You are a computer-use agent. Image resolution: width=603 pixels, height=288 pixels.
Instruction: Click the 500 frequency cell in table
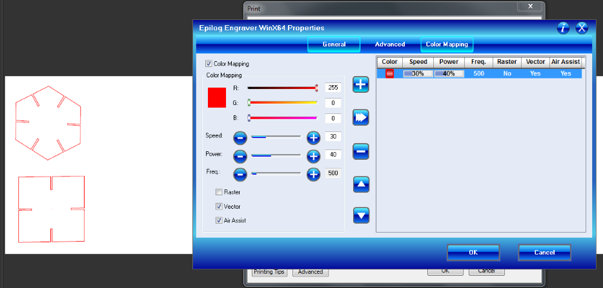tap(478, 73)
